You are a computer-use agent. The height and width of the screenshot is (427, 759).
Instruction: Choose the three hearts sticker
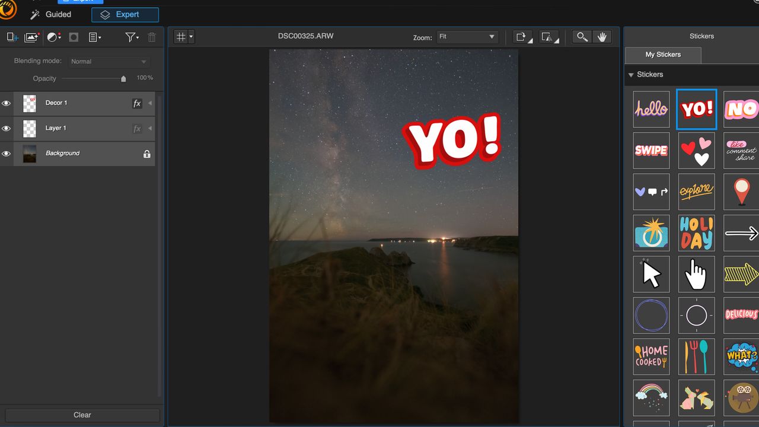[x=697, y=151]
